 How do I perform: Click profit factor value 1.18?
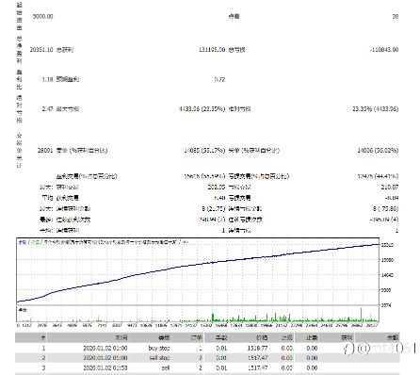tap(48, 79)
